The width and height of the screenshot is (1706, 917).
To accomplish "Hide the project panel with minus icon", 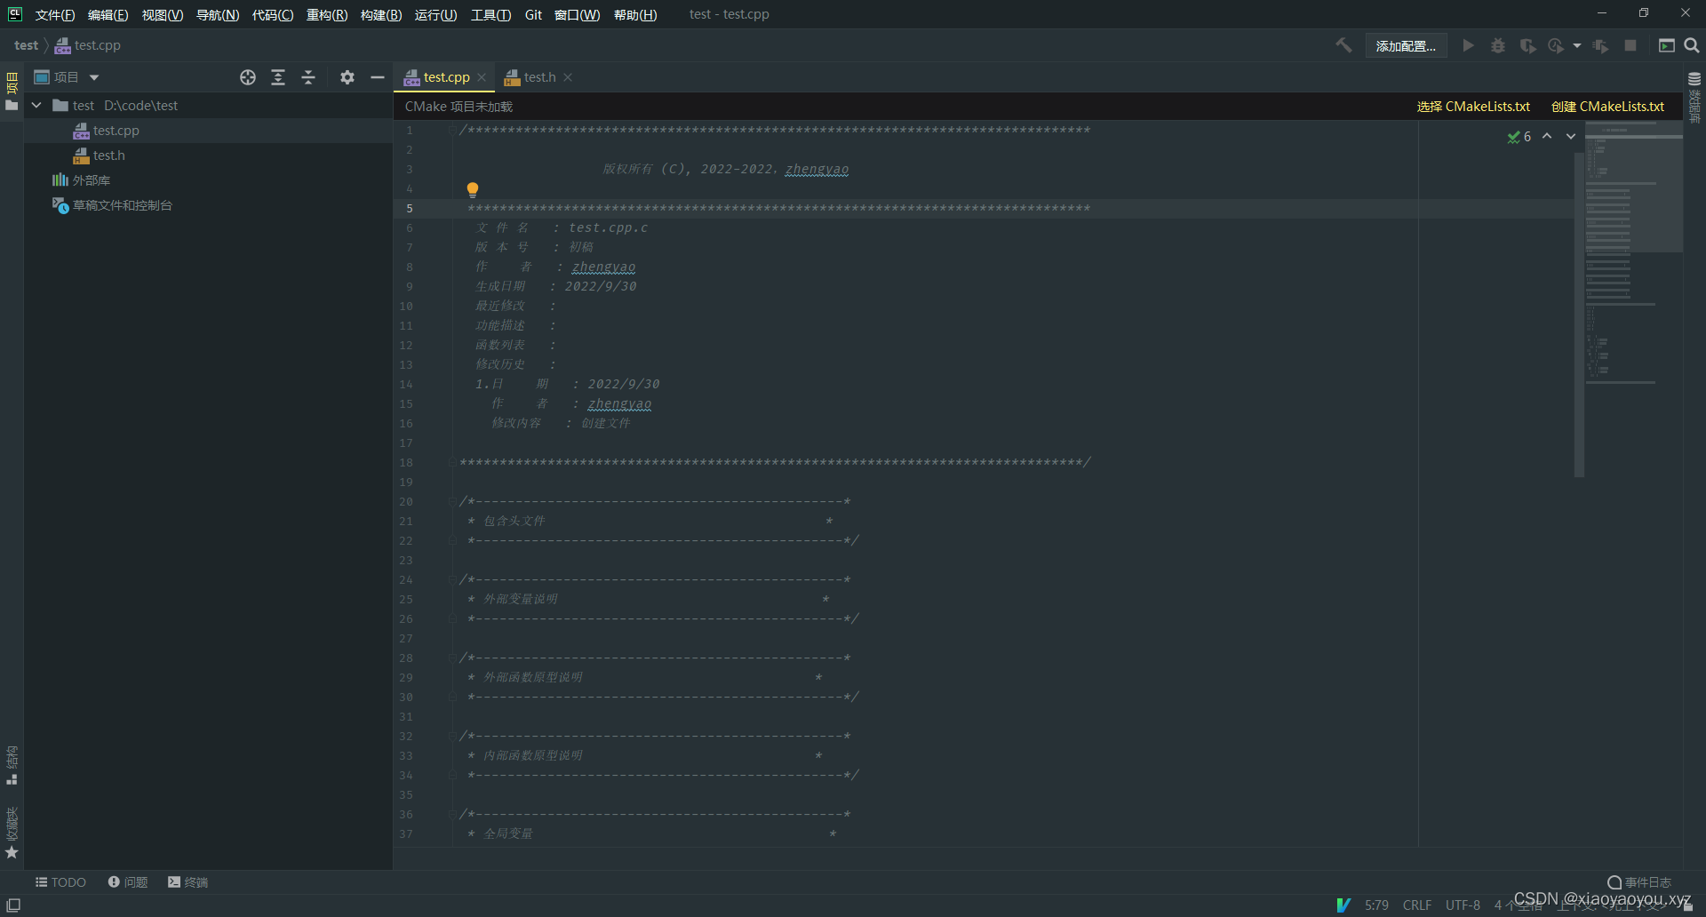I will point(378,77).
